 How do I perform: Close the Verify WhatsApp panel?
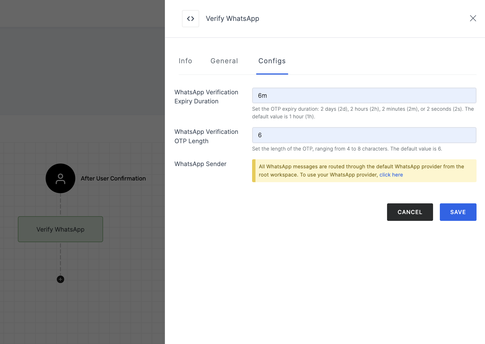pyautogui.click(x=473, y=18)
